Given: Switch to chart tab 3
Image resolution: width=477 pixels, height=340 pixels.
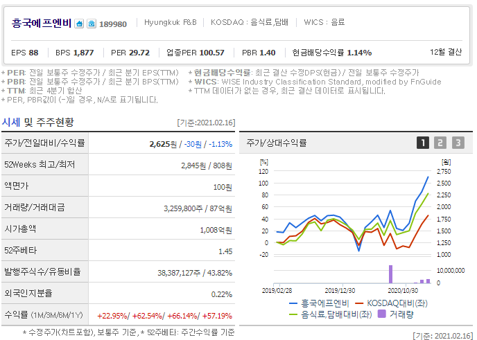Looking at the screenshot, I should [458, 143].
